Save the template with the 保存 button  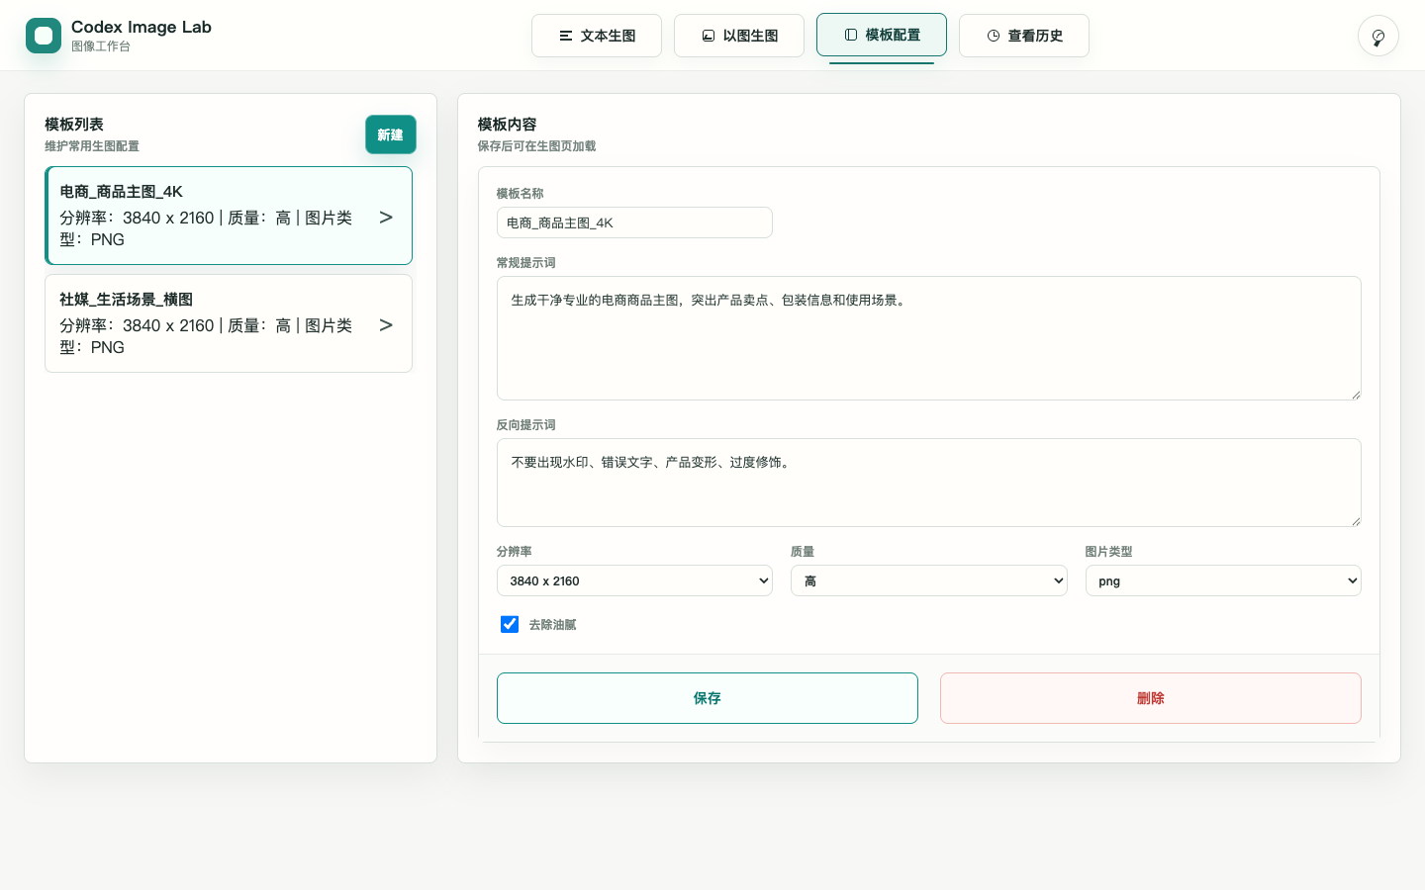708,698
